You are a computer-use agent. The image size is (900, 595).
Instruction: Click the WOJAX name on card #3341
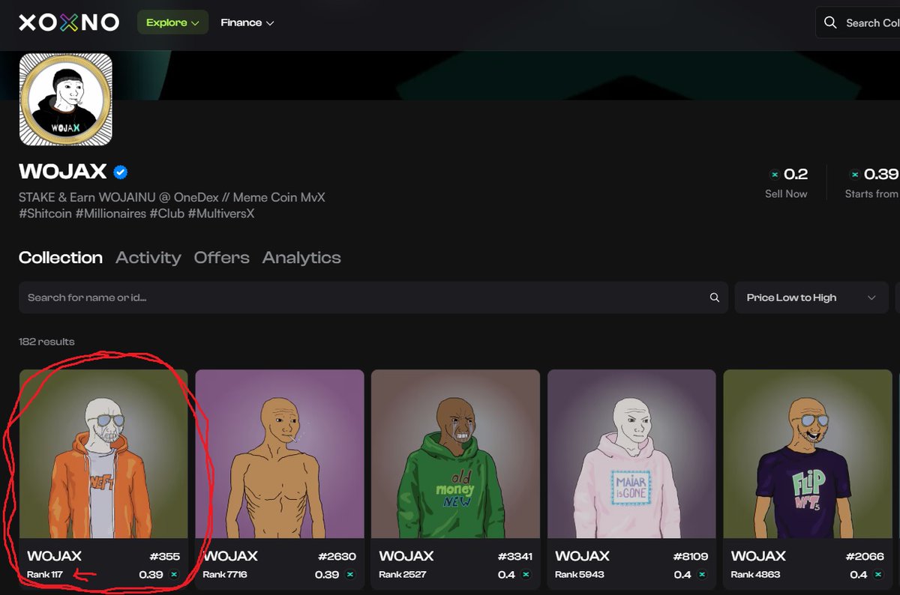(406, 556)
